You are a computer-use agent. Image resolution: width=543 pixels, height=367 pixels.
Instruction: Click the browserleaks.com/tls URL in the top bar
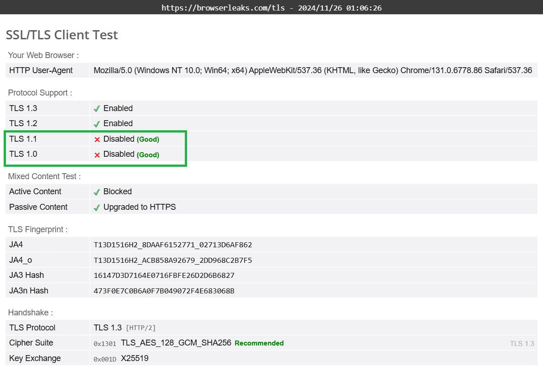click(223, 8)
